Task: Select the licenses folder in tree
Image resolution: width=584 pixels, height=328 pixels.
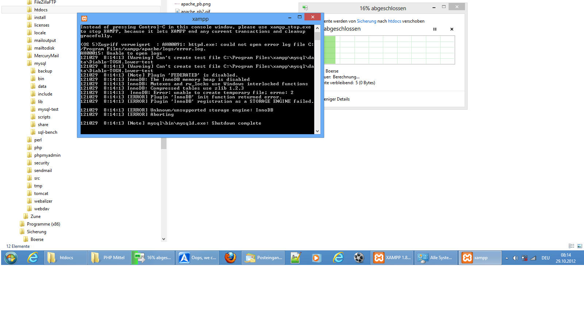Action: (x=42, y=25)
